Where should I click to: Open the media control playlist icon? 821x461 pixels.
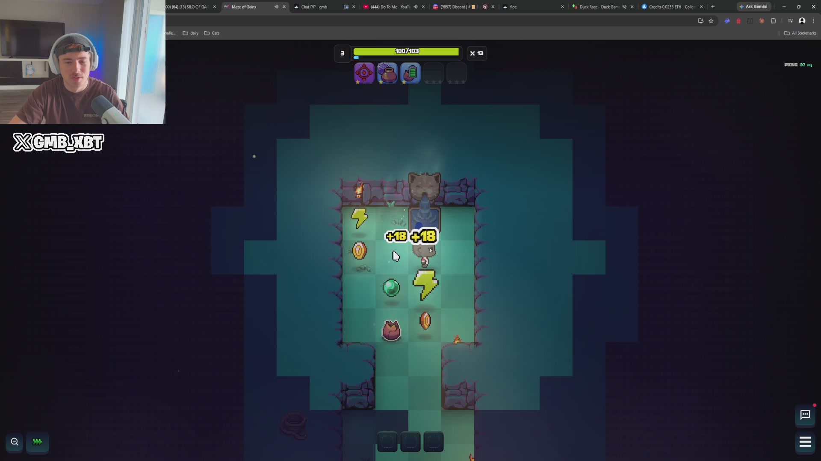click(x=790, y=21)
